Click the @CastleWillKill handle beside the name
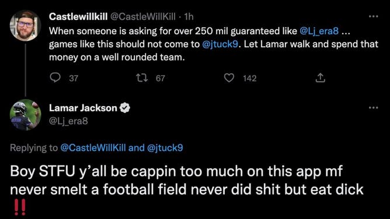The image size is (390, 219). point(143,17)
